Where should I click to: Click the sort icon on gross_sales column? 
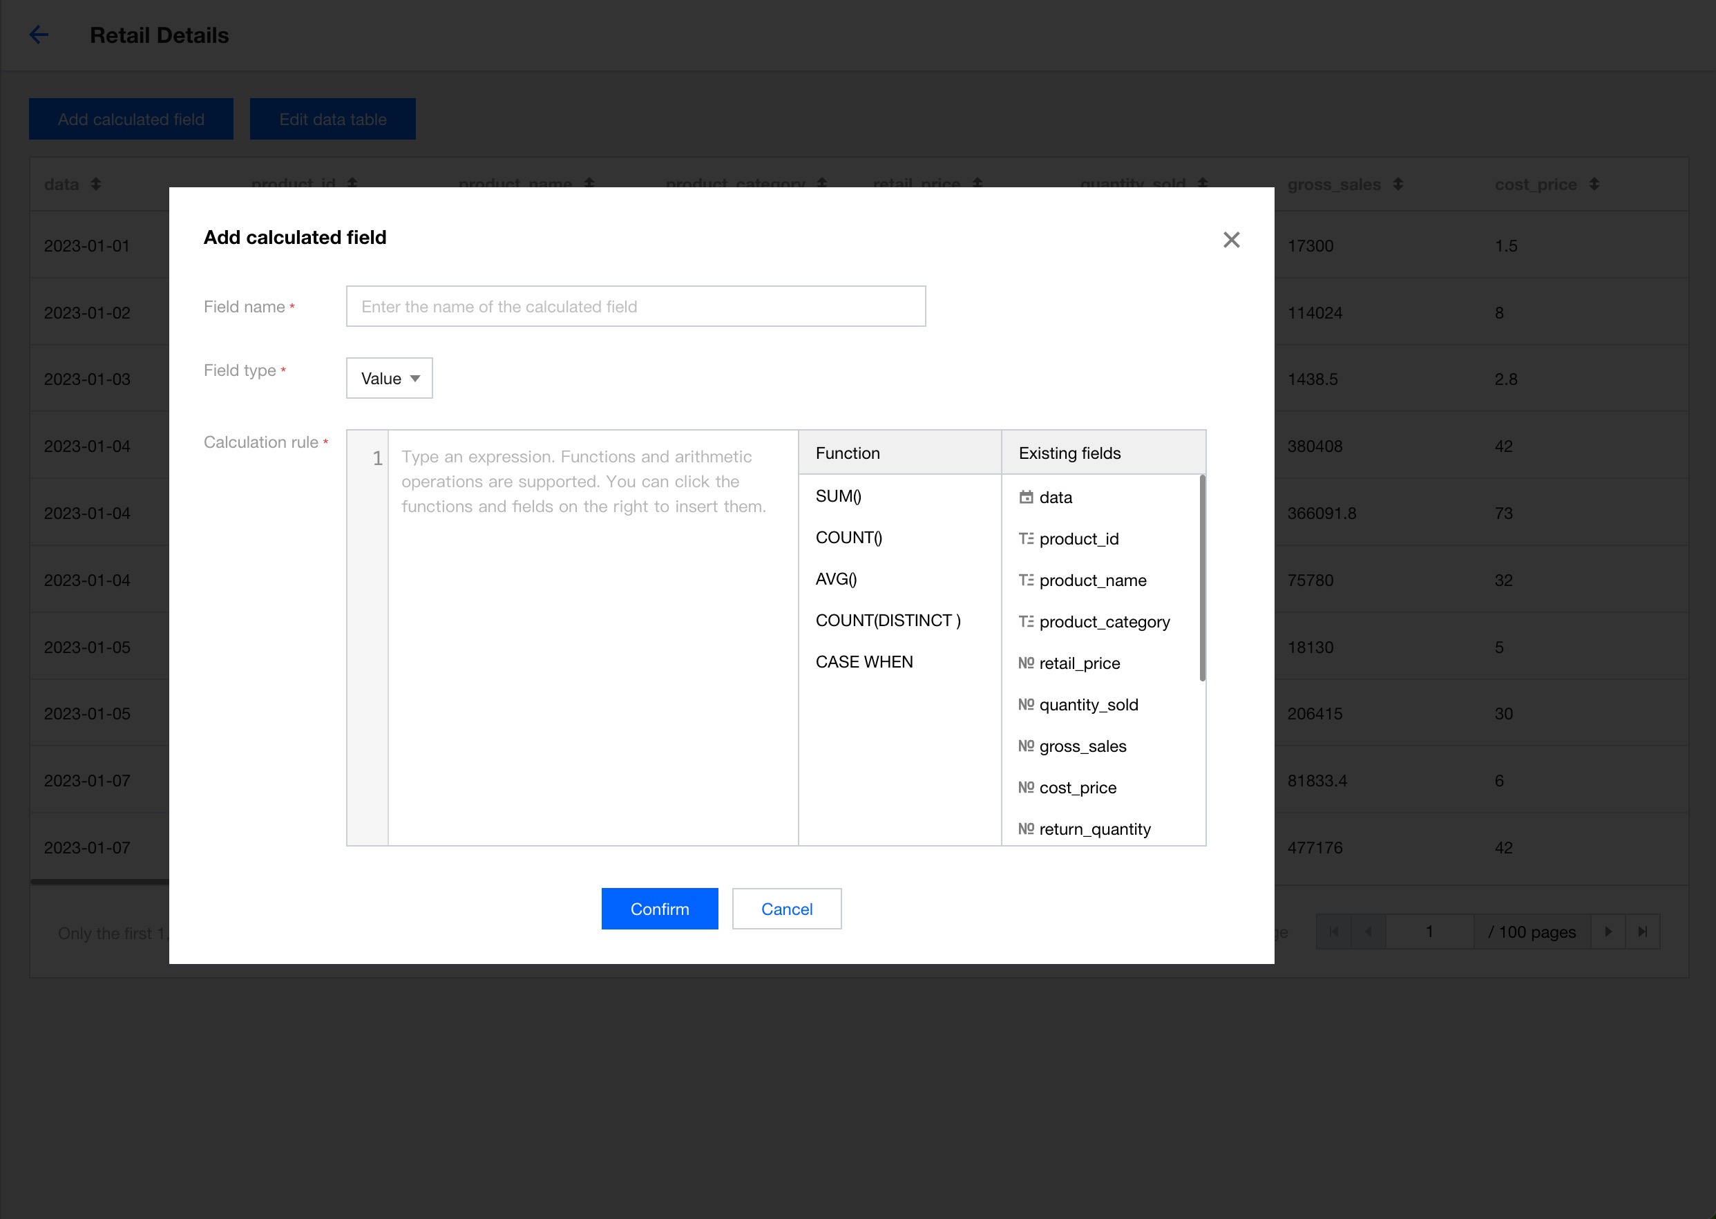1398,184
